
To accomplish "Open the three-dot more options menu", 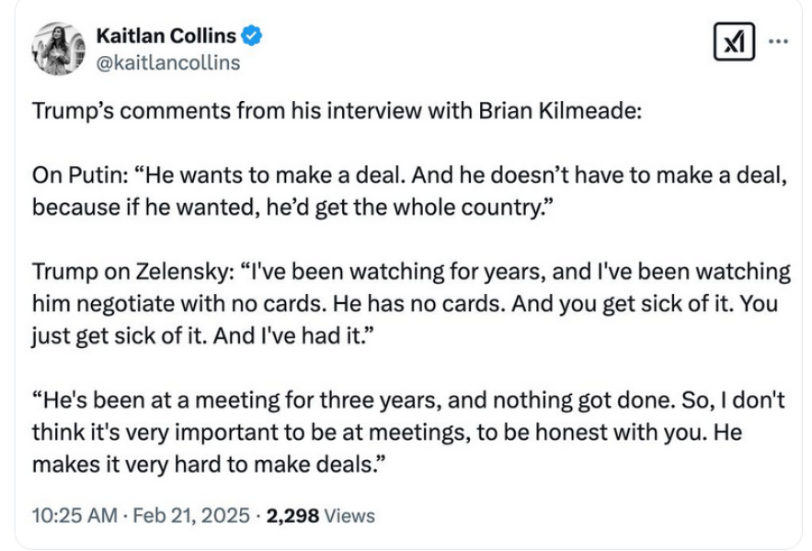I will click(778, 41).
